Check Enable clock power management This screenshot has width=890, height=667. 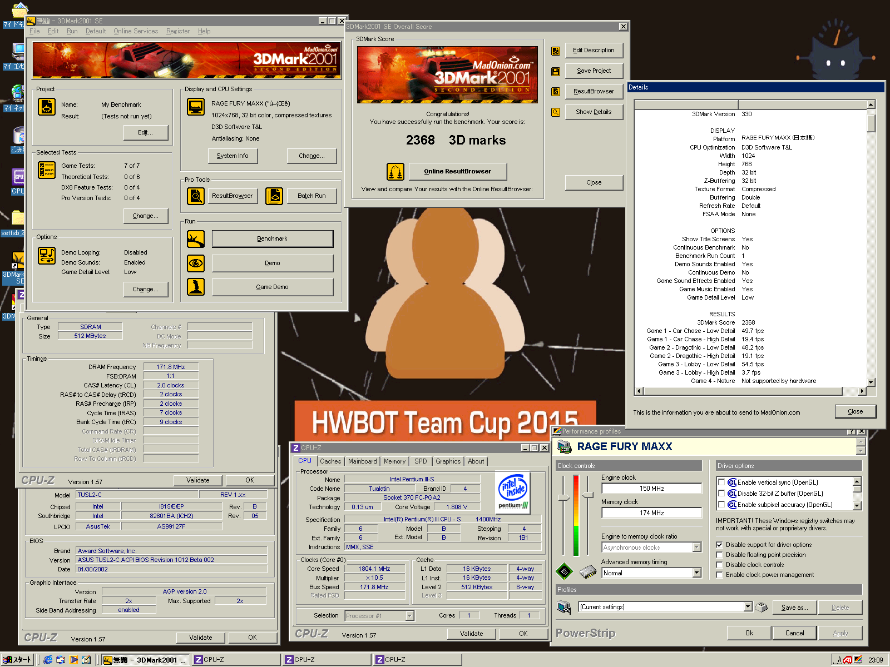point(719,575)
